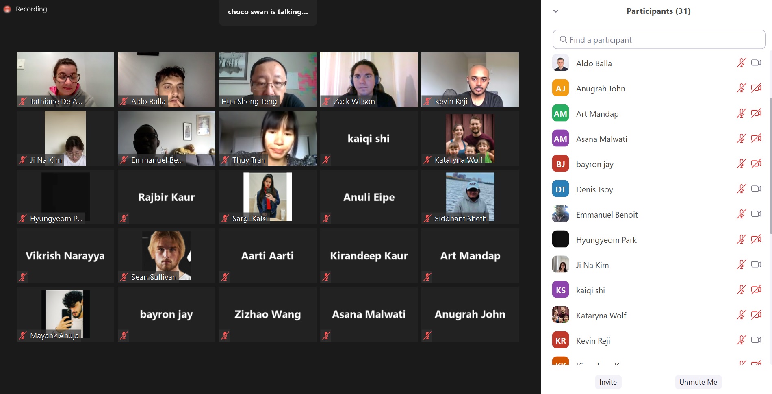Viewport: 772px width, 394px height.
Task: Click the Find a participant search field
Action: [659, 39]
